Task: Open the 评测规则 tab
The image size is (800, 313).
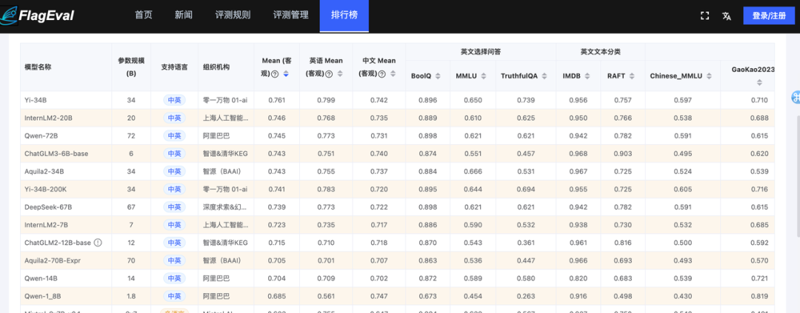Action: click(x=233, y=16)
